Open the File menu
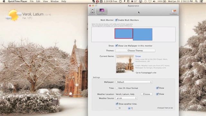Viewport: 206px width, 116px height. [32, 1]
